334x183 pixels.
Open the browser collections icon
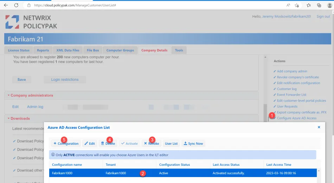click(319, 5)
